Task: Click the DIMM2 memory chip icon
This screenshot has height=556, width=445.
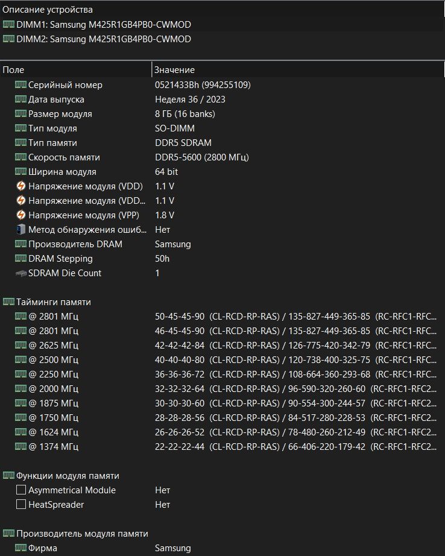Action: coord(8,39)
